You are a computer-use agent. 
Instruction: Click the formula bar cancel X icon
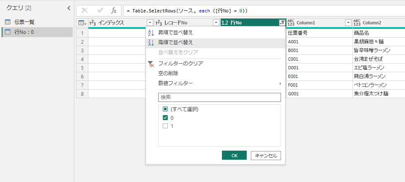85,10
